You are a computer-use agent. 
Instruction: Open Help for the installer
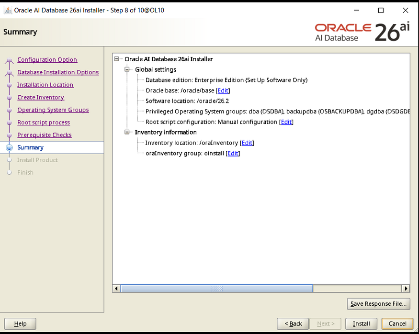(x=20, y=323)
